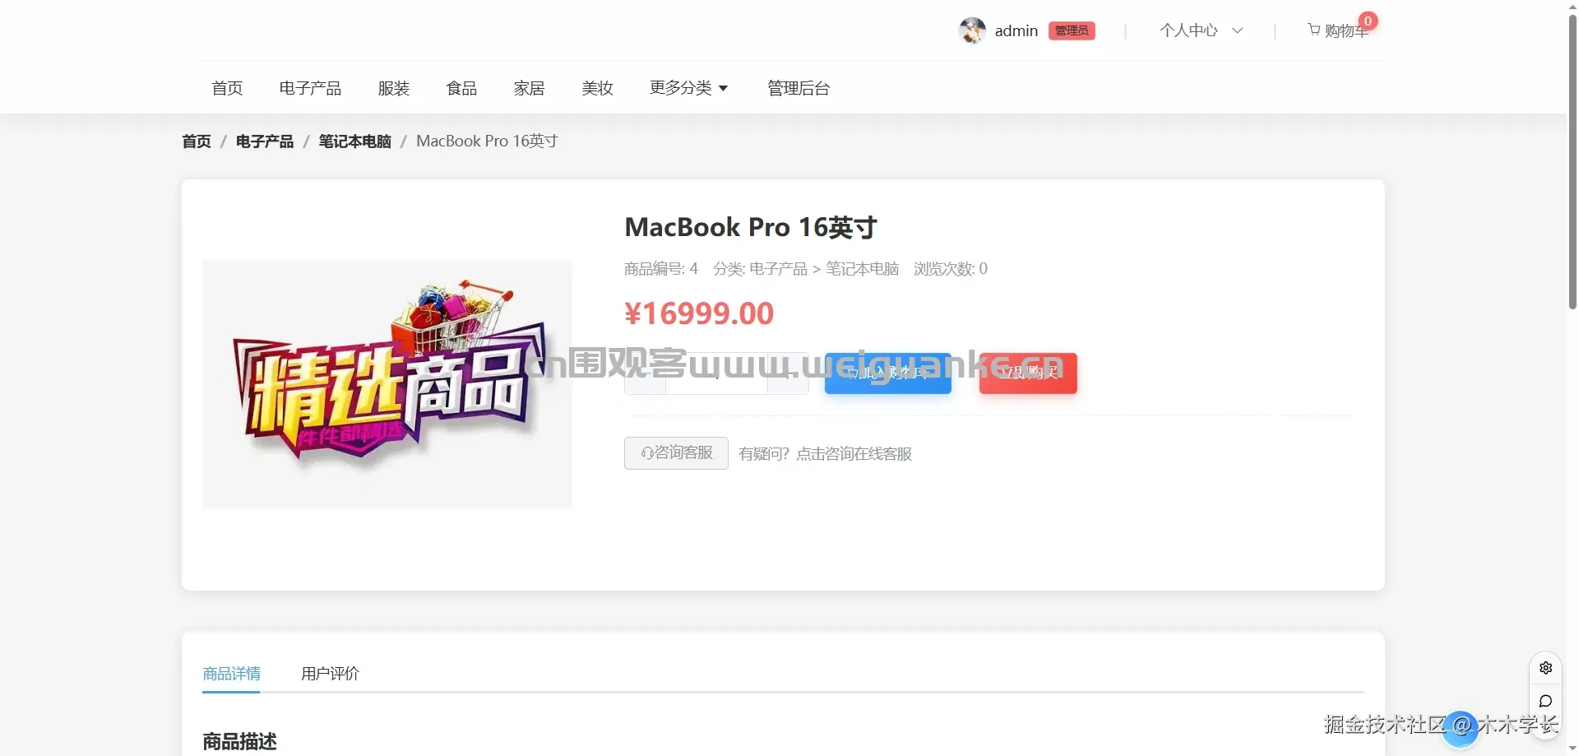Click the page vertical scrollbar thumb
This screenshot has height=756, width=1579.
1572,161
